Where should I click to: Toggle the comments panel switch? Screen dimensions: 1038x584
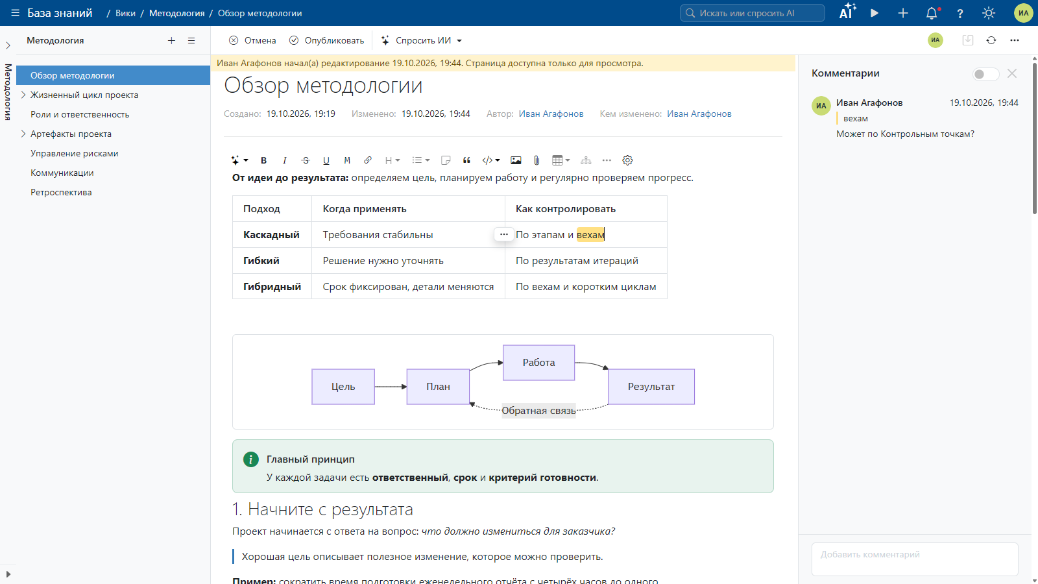[x=985, y=74]
